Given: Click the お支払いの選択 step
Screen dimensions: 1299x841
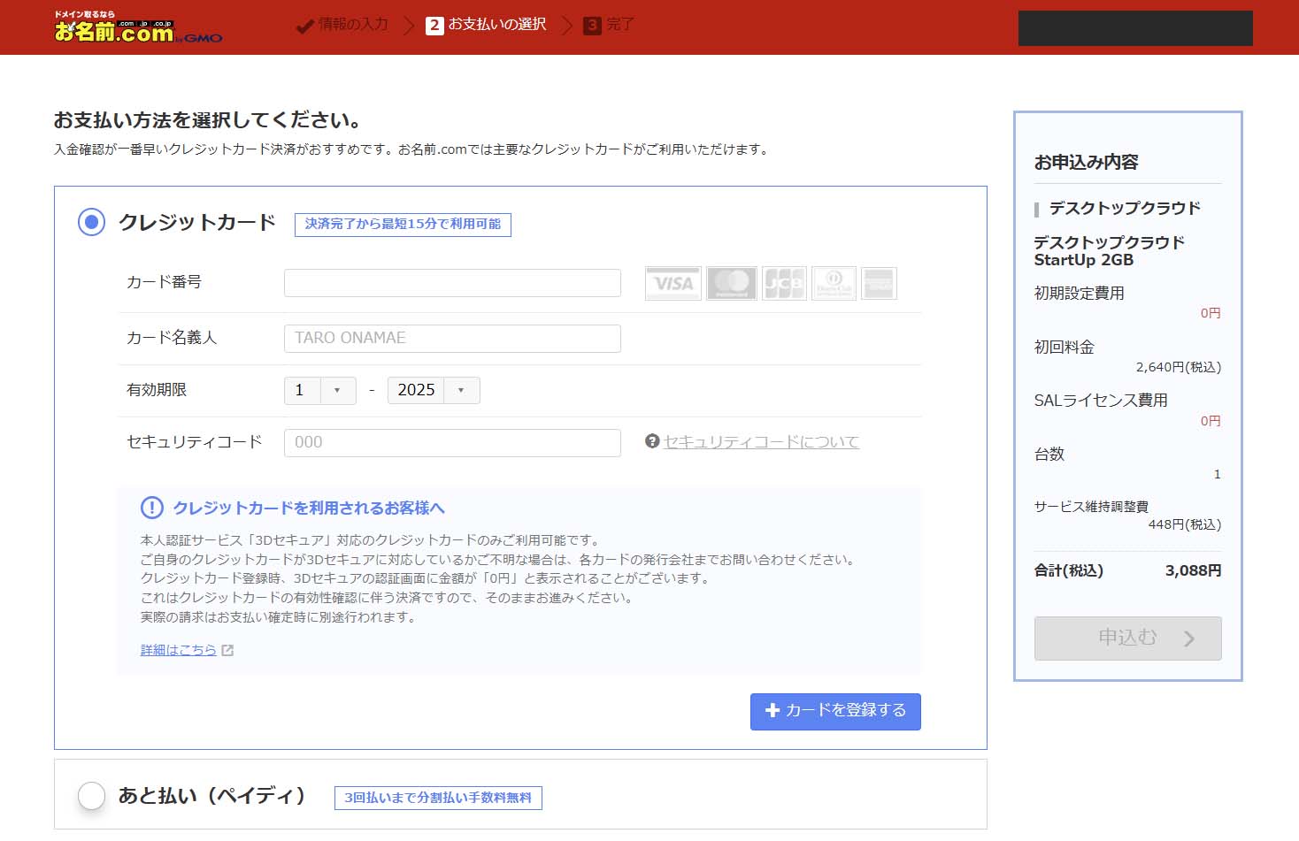Looking at the screenshot, I should [496, 25].
